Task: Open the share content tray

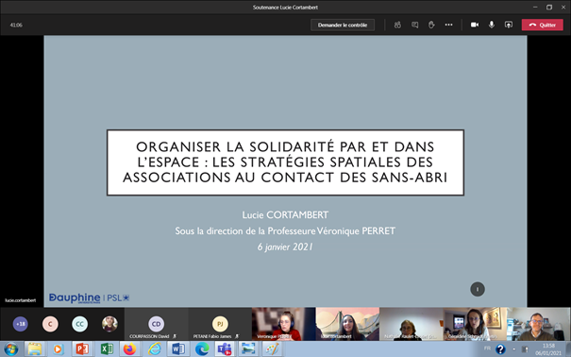Action: 509,25
